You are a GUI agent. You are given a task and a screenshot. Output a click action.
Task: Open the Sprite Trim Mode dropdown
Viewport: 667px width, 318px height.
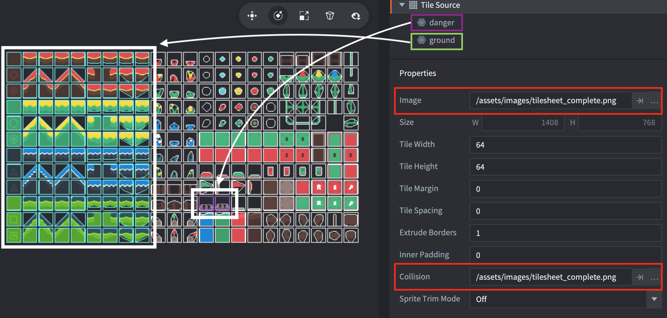coord(565,299)
